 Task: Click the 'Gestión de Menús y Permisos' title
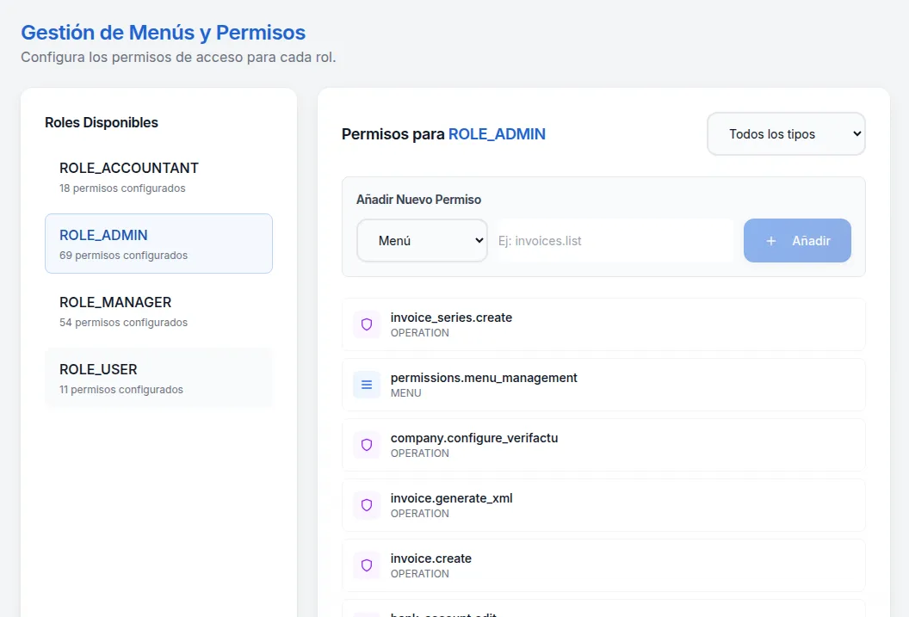pos(163,33)
